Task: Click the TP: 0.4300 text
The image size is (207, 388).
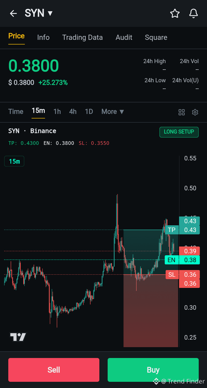Action: click(24, 143)
